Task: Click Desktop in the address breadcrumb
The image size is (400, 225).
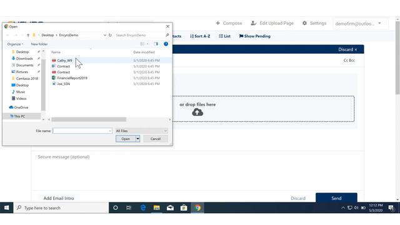Action: pyautogui.click(x=47, y=35)
